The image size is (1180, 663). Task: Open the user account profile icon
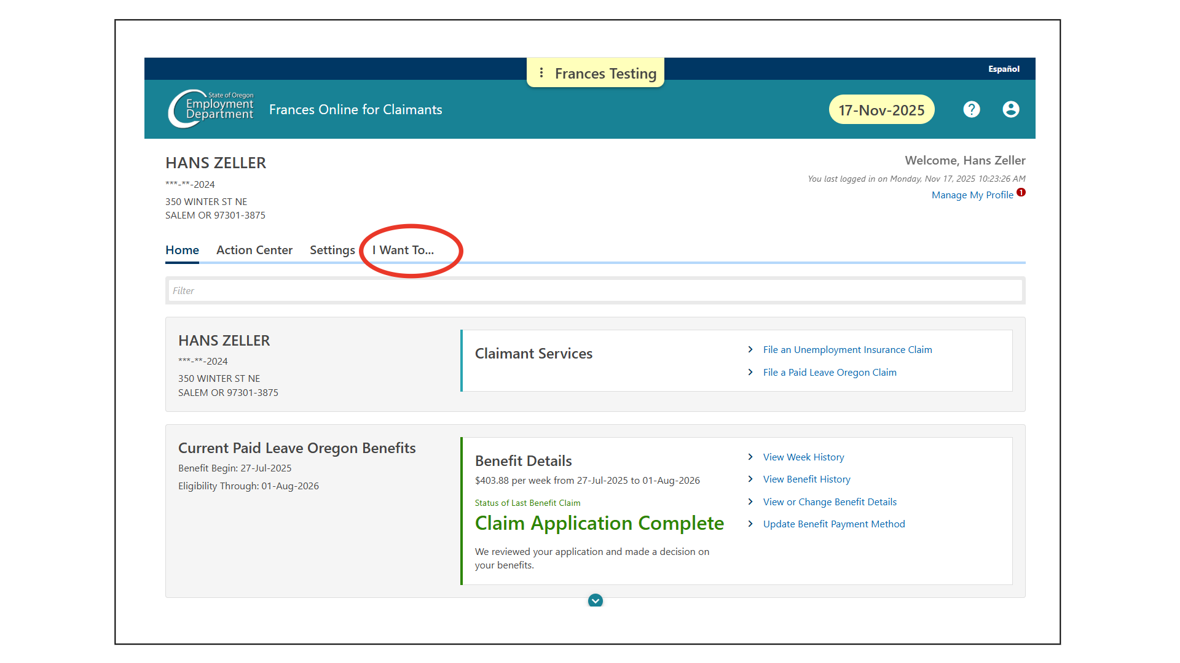coord(1010,109)
